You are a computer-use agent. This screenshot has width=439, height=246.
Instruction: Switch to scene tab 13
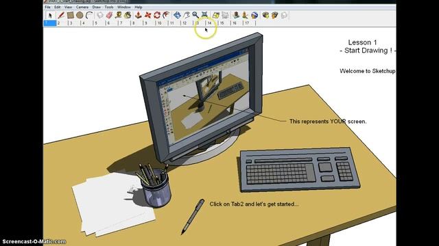tap(199, 23)
